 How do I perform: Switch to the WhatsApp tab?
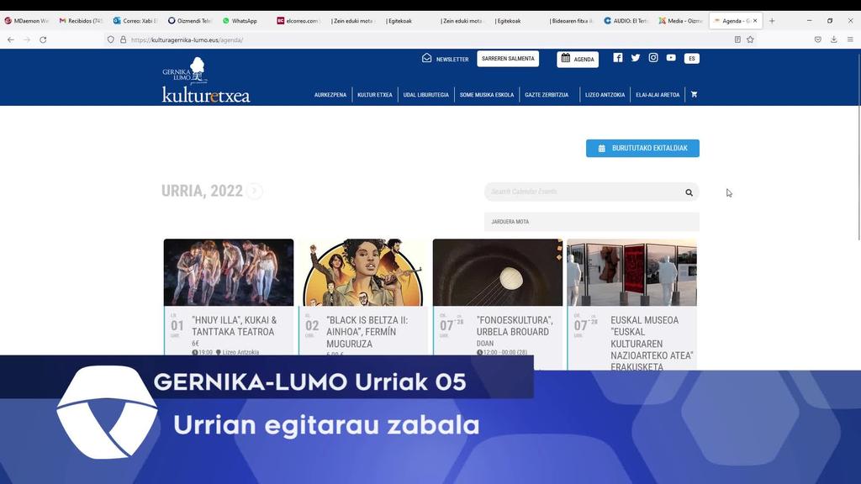[245, 21]
